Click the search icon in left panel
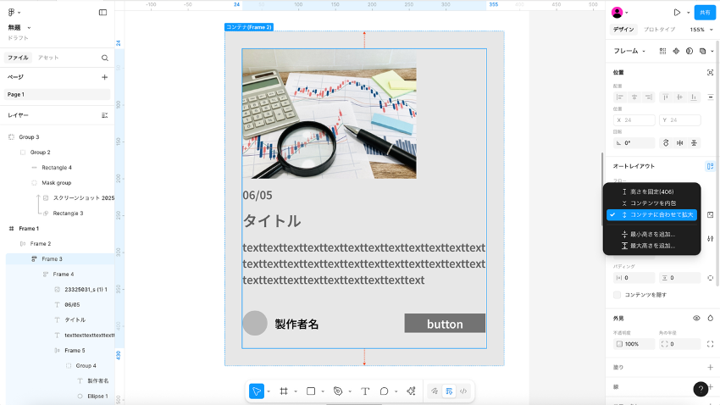This screenshot has width=720, height=405. tap(105, 58)
